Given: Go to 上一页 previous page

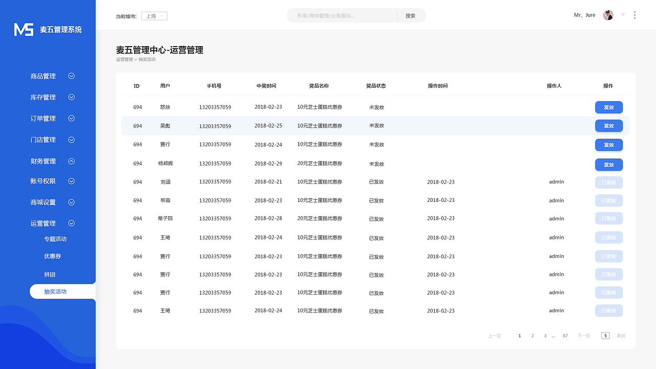Looking at the screenshot, I should tap(495, 336).
